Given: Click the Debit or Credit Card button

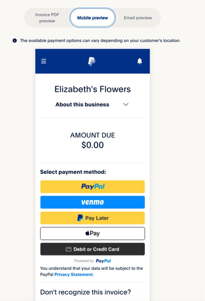Looking at the screenshot, I should [x=92, y=249].
